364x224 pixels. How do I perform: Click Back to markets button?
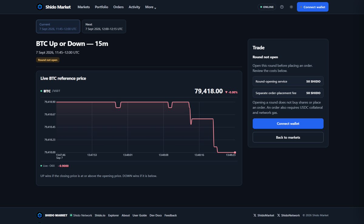288,137
